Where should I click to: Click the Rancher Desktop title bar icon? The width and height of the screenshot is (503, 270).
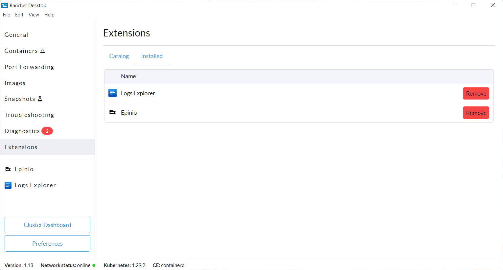[5, 5]
